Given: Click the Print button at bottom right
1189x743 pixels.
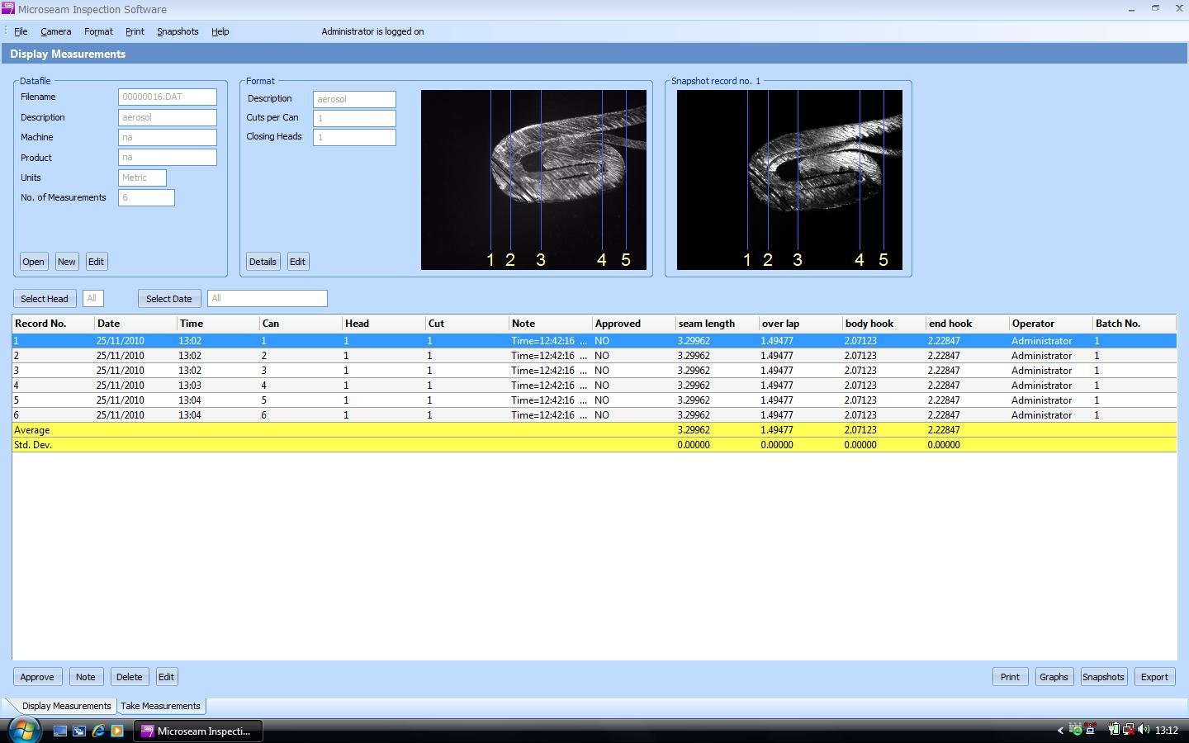Looking at the screenshot, I should [x=1010, y=677].
